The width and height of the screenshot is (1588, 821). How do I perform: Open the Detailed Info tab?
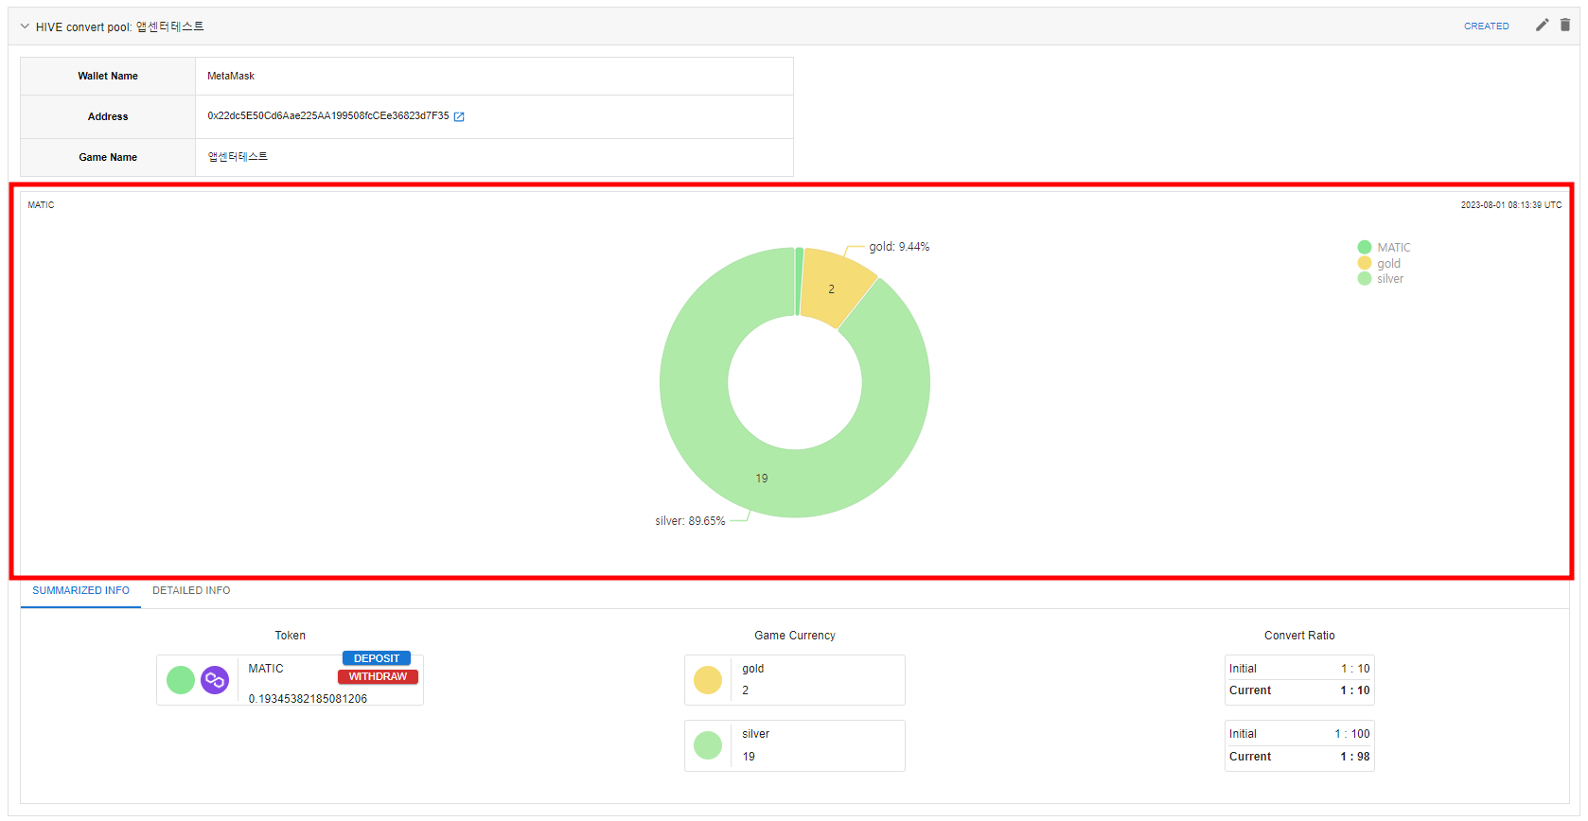(x=191, y=590)
